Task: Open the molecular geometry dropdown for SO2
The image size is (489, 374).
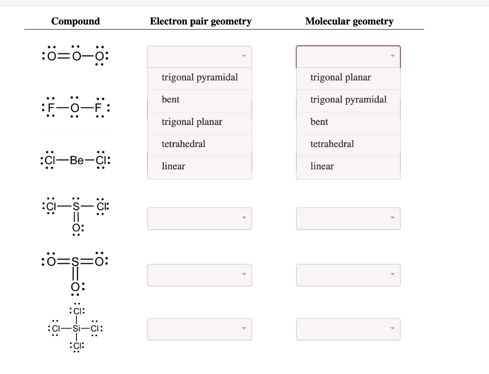Action: (348, 275)
